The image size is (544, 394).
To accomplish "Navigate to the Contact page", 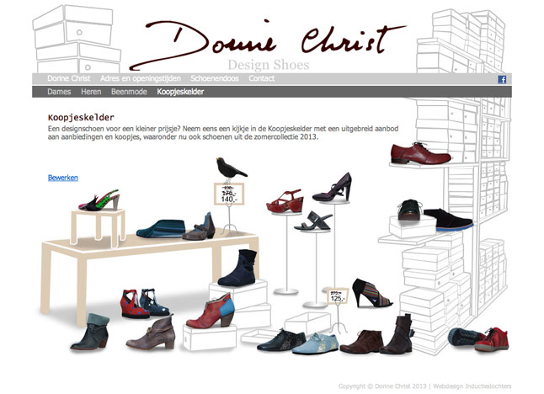I will click(x=262, y=78).
